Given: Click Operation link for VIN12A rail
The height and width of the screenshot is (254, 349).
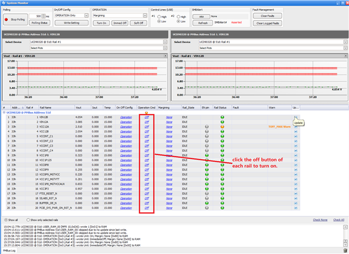Looking at the screenshot, I should [x=126, y=122].
